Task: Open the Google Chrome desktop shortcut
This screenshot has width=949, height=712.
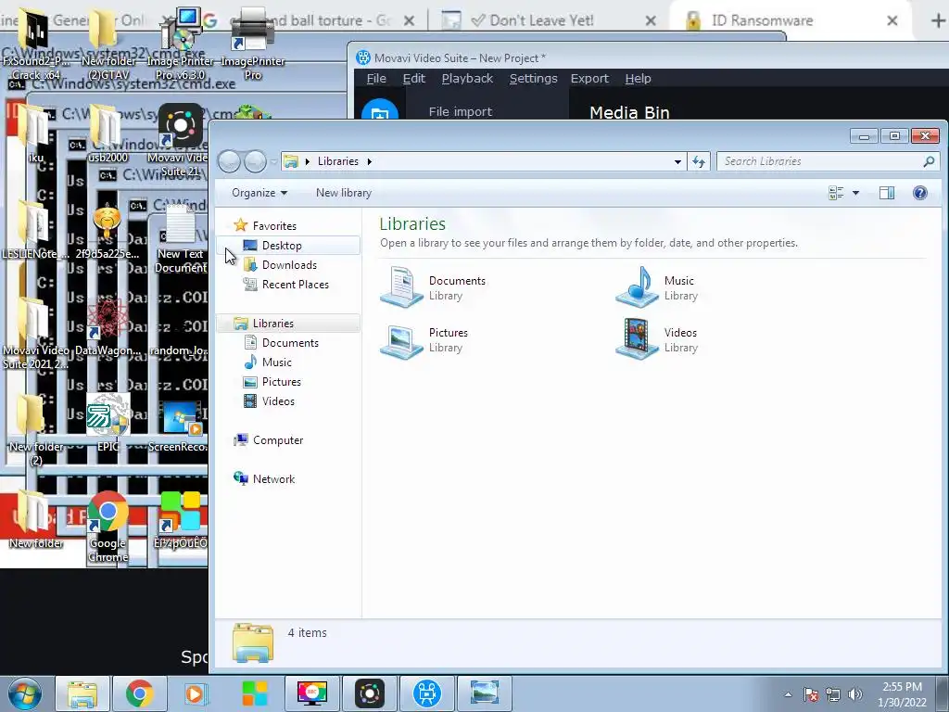Action: tap(108, 527)
